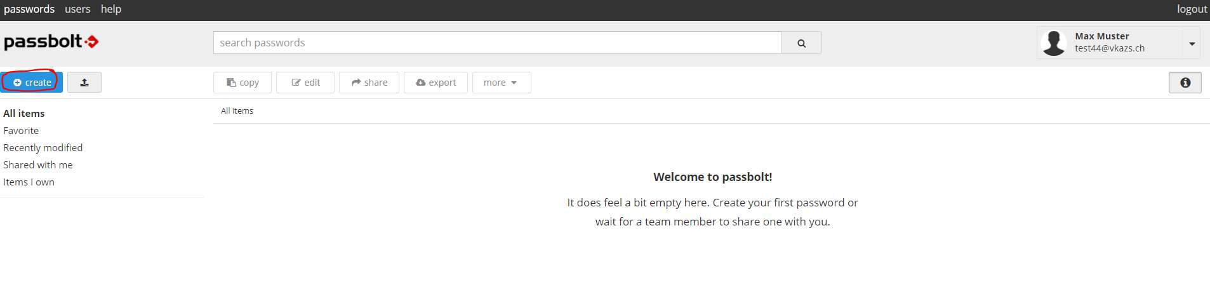Click the search magnifier icon
Image resolution: width=1210 pixels, height=301 pixels.
(801, 43)
